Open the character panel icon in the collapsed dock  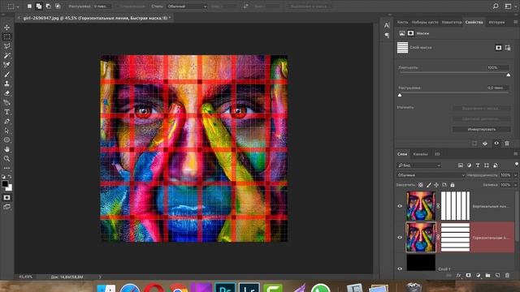387,25
